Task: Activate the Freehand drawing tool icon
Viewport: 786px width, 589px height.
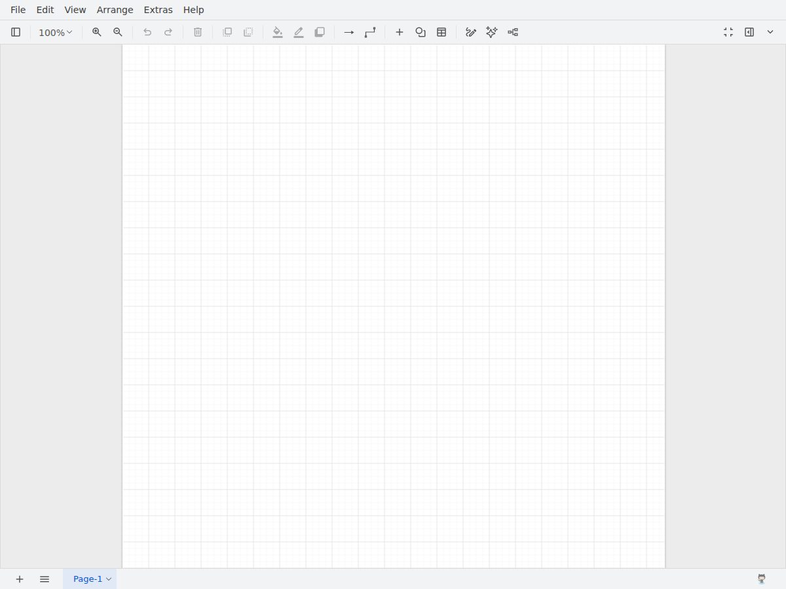Action: click(471, 32)
